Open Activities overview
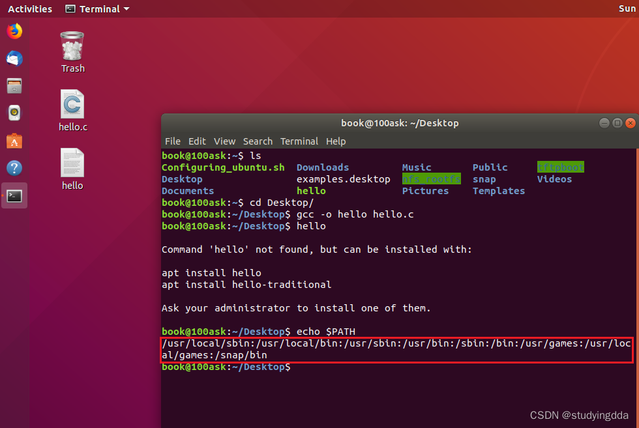Screen dimensions: 639x428 click(x=30, y=8)
